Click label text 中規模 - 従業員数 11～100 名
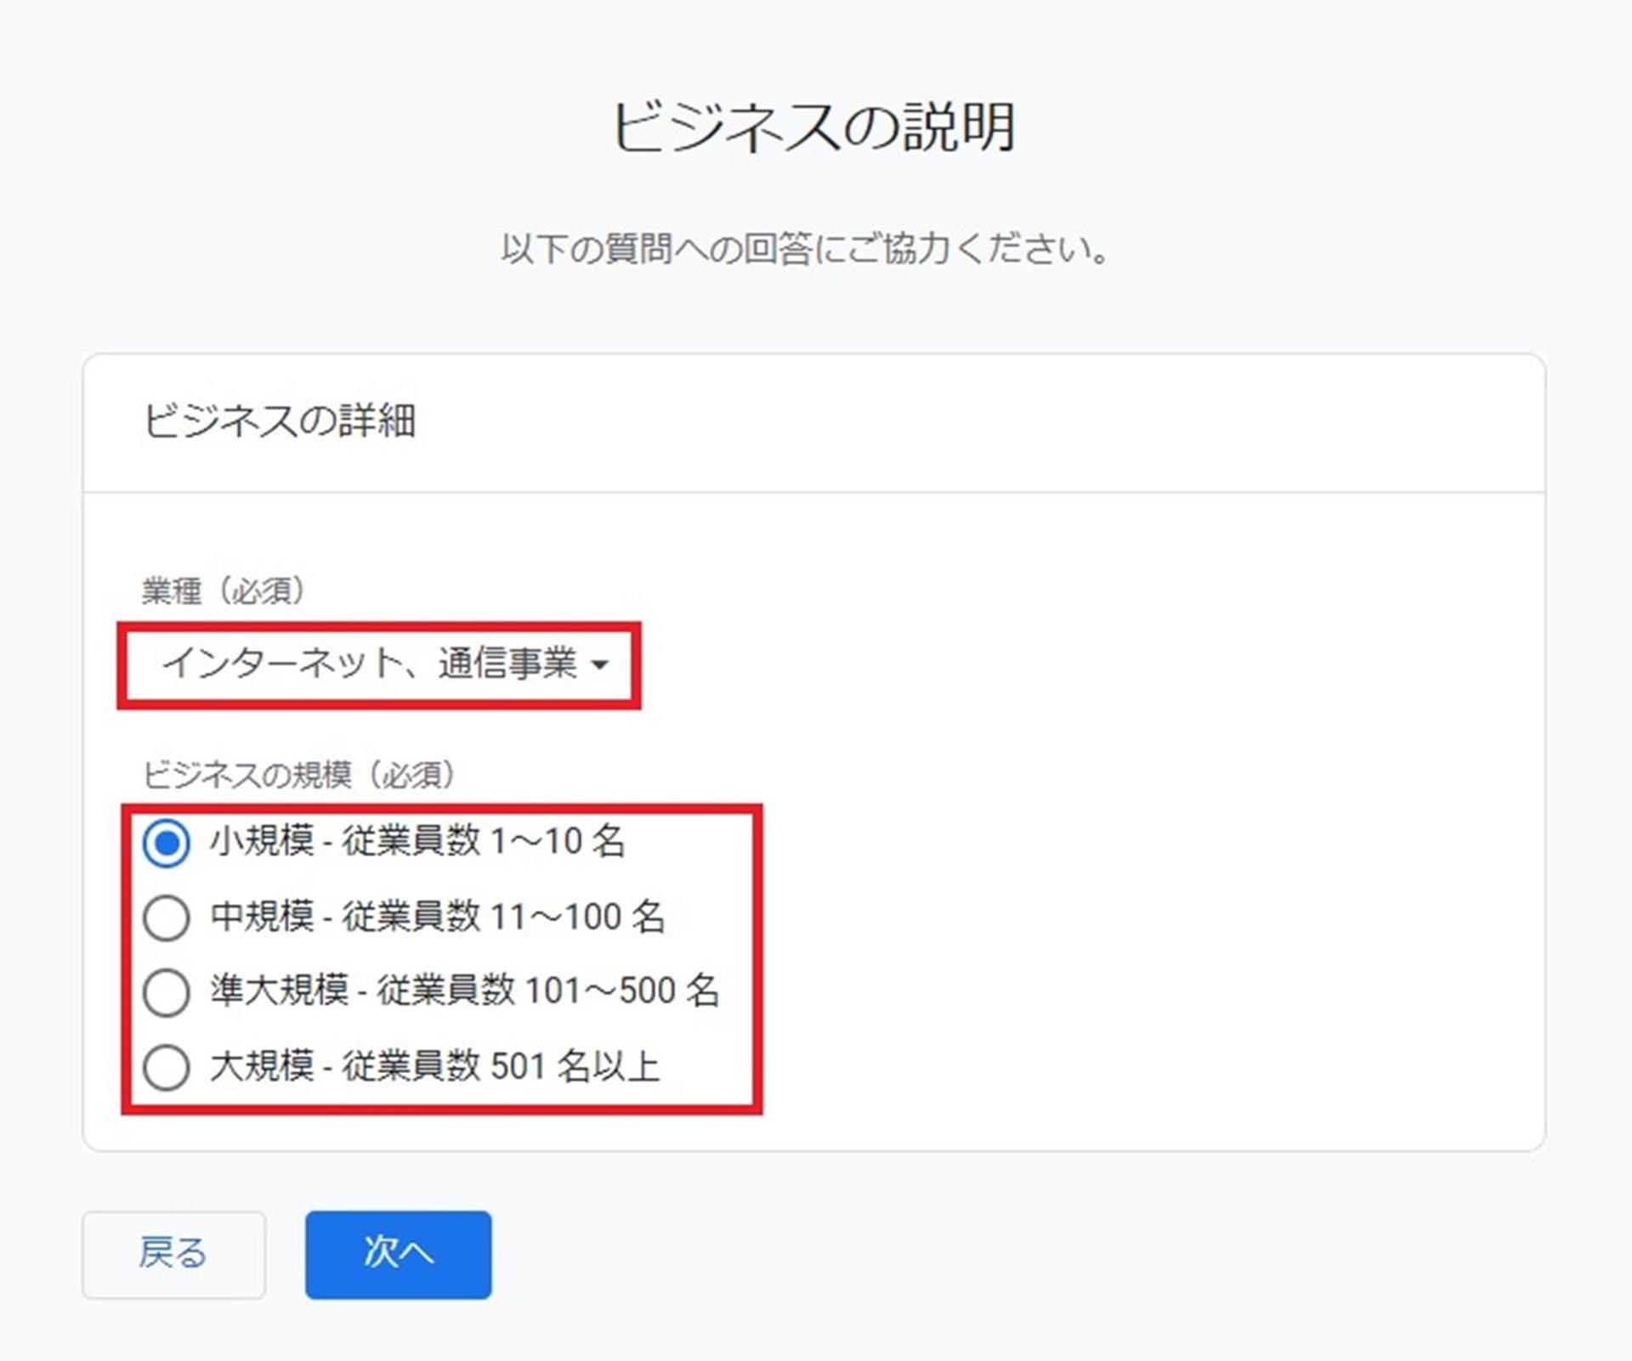This screenshot has height=1361, width=1632. (437, 917)
